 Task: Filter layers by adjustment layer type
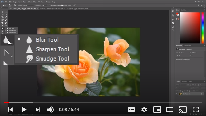pos(191,85)
